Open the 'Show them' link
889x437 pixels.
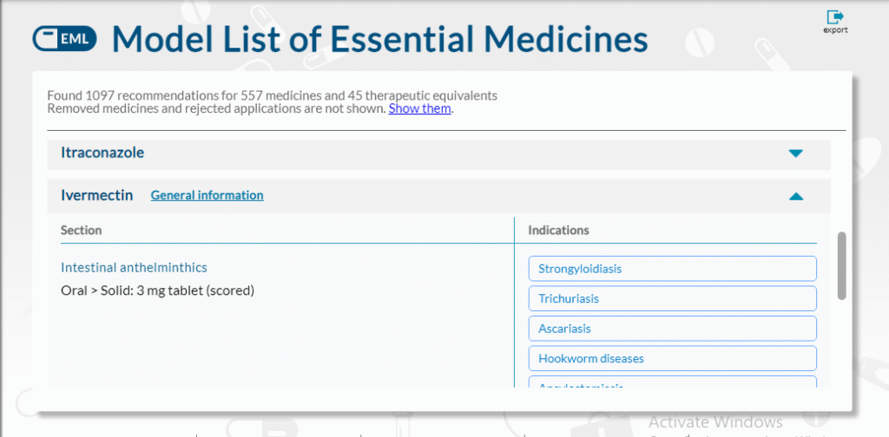tap(419, 108)
